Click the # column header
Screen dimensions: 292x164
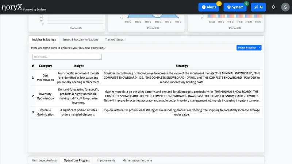[33, 66]
